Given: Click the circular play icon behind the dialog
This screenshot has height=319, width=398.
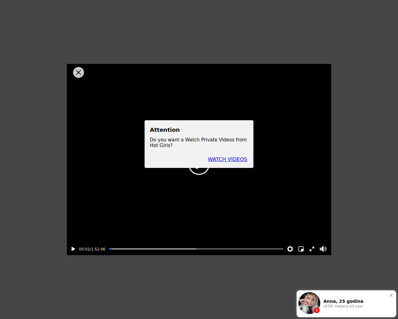Looking at the screenshot, I should point(199,171).
